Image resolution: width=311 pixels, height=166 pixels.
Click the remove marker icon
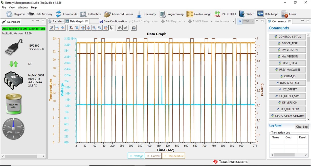tap(63, 28)
